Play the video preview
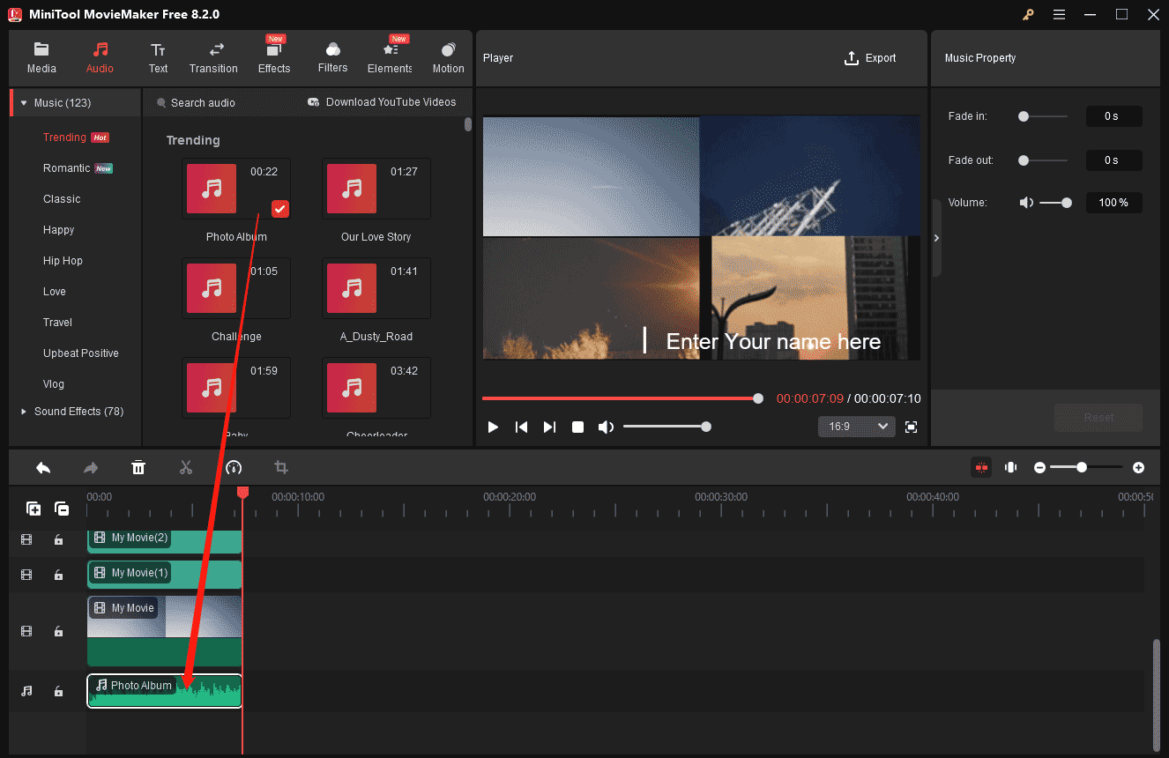The image size is (1169, 758). [493, 427]
